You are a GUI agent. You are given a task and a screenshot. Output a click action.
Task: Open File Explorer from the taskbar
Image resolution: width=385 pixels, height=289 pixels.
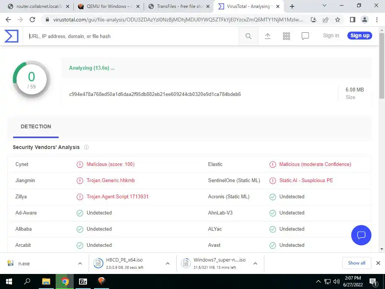pyautogui.click(x=46, y=281)
